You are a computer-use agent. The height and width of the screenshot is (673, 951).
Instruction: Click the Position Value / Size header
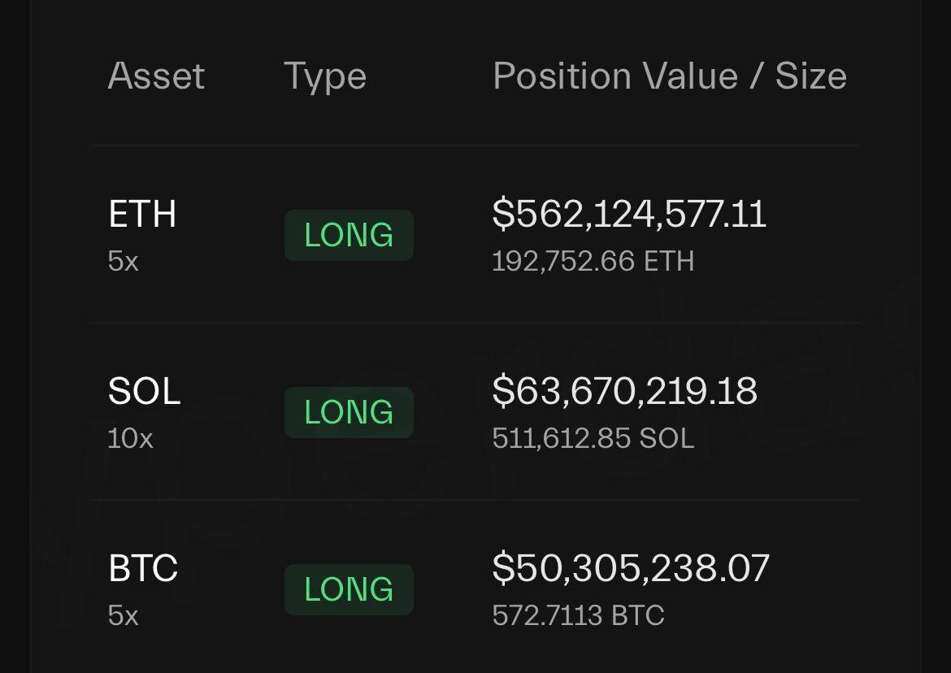pos(670,76)
